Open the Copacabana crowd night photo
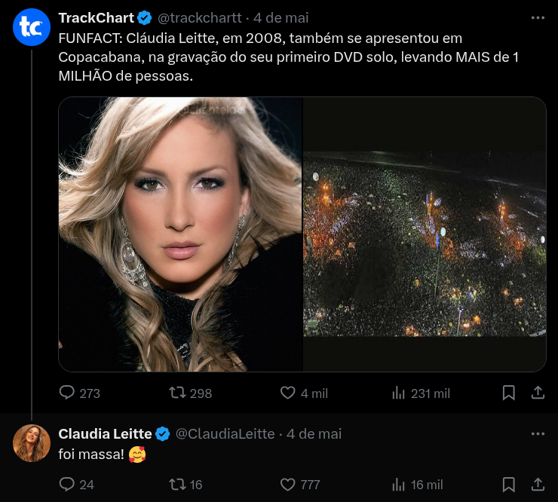558x502 pixels. [x=425, y=234]
